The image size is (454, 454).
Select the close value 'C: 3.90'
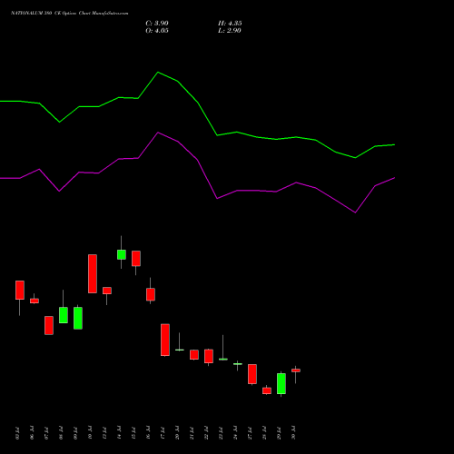[157, 24]
